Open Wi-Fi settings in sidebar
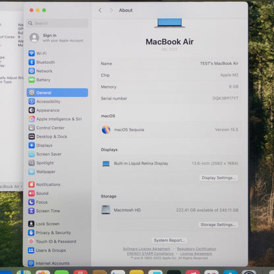Viewport: 274px width, 274px height. pyautogui.click(x=57, y=53)
